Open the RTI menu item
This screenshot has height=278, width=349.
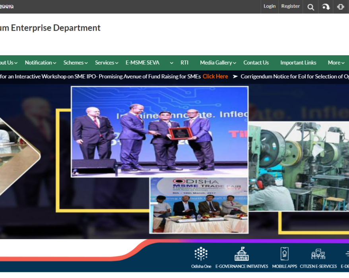(x=184, y=63)
